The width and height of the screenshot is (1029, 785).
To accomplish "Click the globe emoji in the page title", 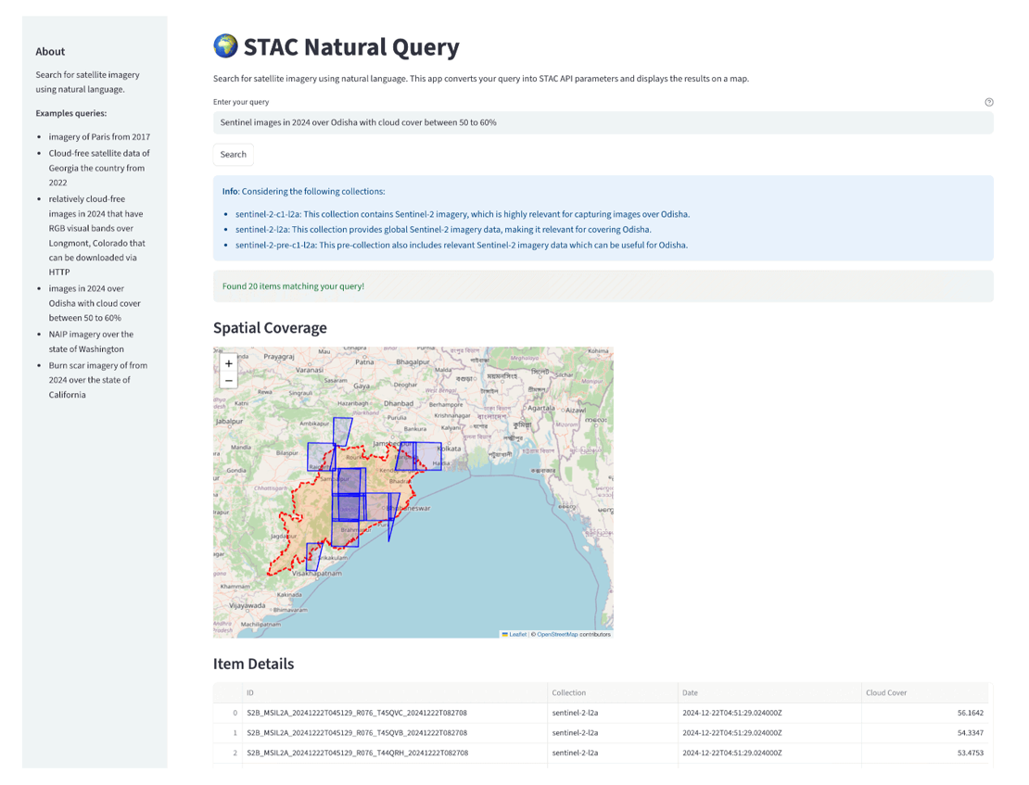I will 225,46.
